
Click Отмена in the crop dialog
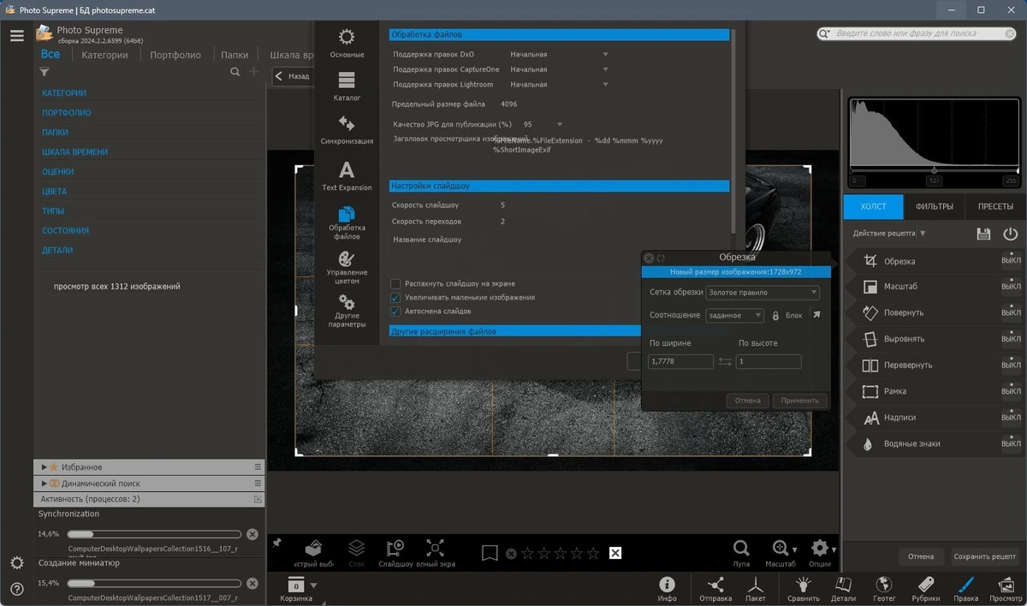[x=748, y=401]
